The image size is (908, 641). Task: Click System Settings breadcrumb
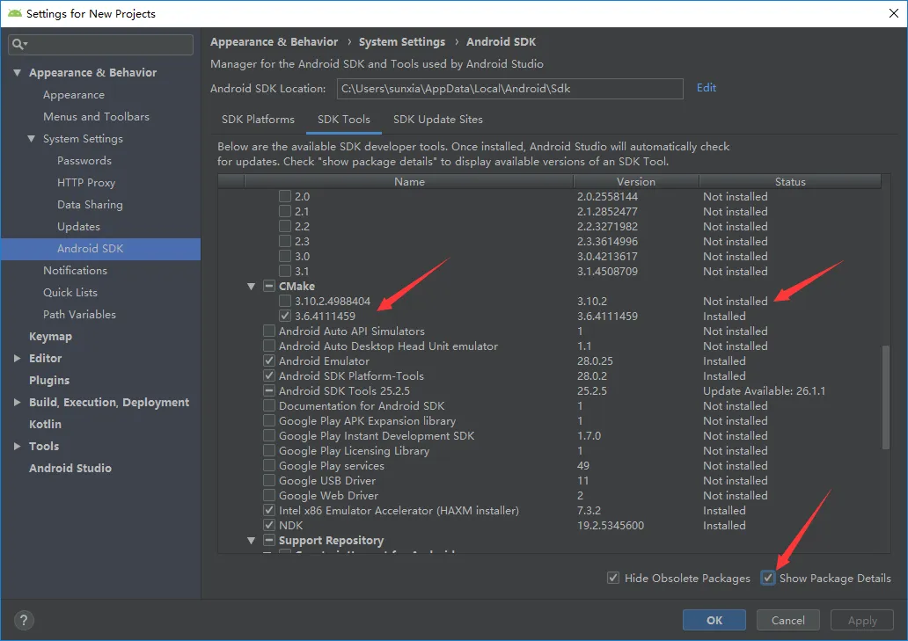click(402, 41)
